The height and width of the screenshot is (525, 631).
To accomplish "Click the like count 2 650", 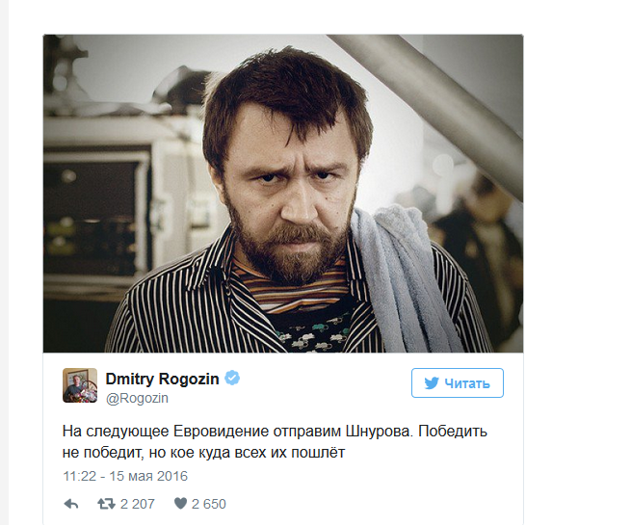I will tap(209, 504).
